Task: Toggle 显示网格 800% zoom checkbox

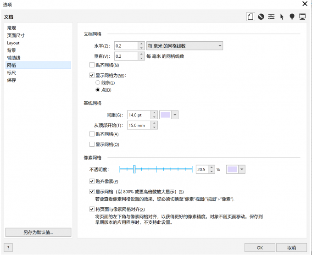Action: point(92,192)
